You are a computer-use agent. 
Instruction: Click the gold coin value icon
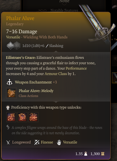(103, 154)
